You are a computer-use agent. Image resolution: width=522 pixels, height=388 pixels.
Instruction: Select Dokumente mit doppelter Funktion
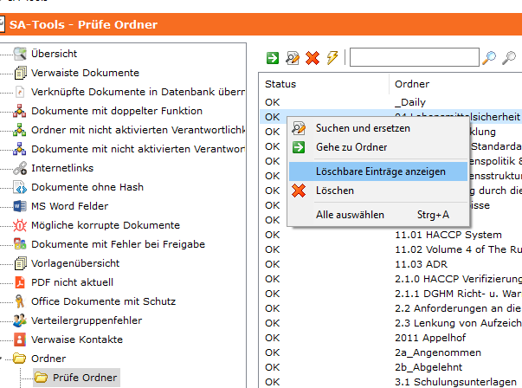[x=117, y=111]
